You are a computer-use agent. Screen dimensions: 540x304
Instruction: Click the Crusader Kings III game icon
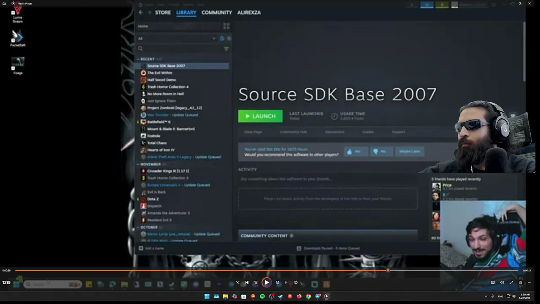(143, 171)
